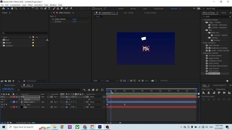Viewport: 232px width, 130px height.
Task: Open the Animation menu
Action: pyautogui.click(x=38, y=5)
